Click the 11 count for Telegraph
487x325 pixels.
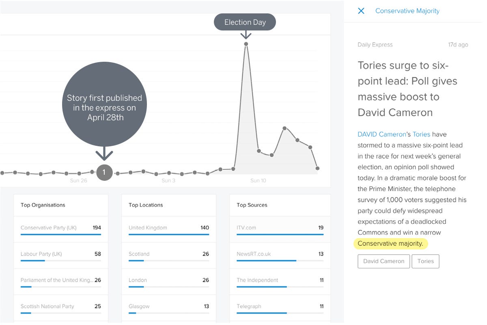321,306
